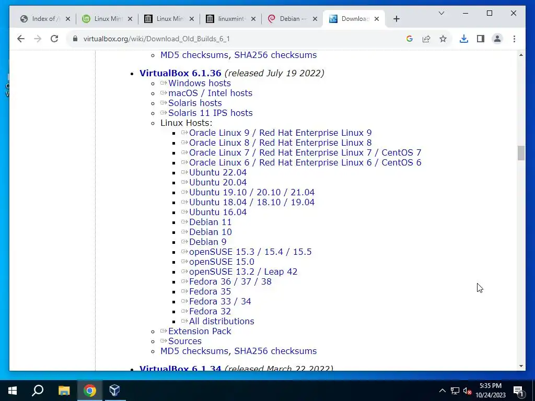Switch to the 'Index of /' tab
Screen dimensions: 535x401
[45, 19]
